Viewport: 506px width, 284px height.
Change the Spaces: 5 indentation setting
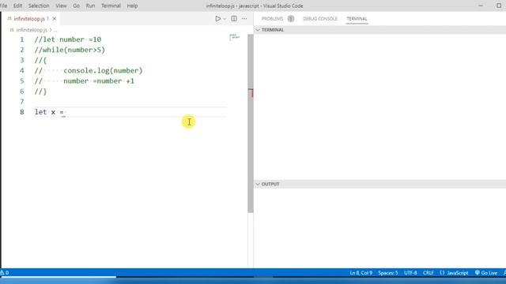pyautogui.click(x=388, y=273)
